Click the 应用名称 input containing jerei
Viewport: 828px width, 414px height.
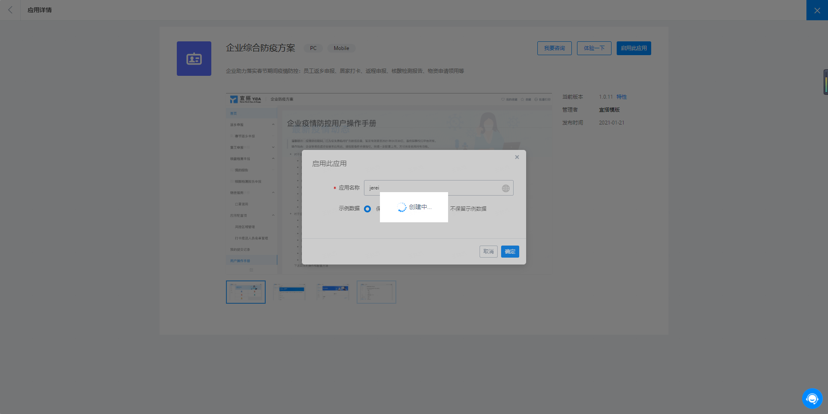click(x=439, y=188)
